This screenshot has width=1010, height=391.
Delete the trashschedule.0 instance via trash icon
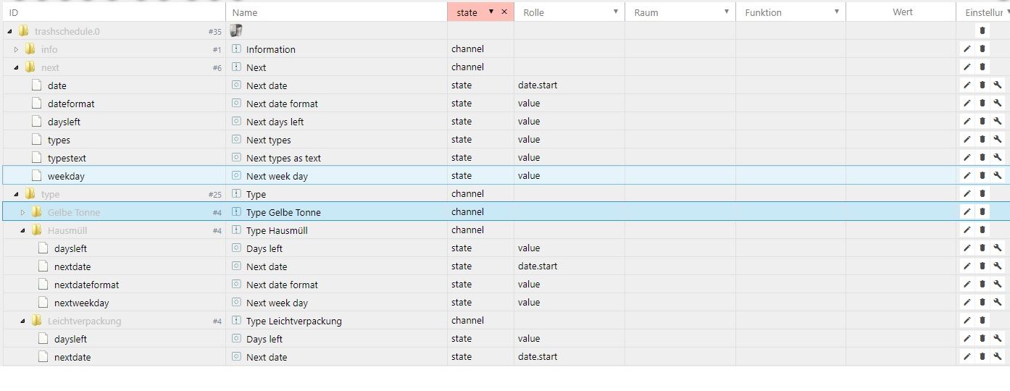pyautogui.click(x=982, y=30)
